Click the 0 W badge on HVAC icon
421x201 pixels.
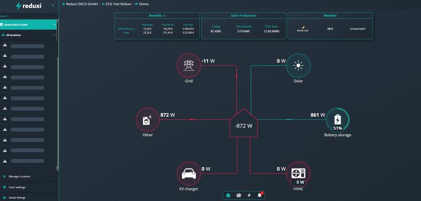pyautogui.click(x=298, y=182)
